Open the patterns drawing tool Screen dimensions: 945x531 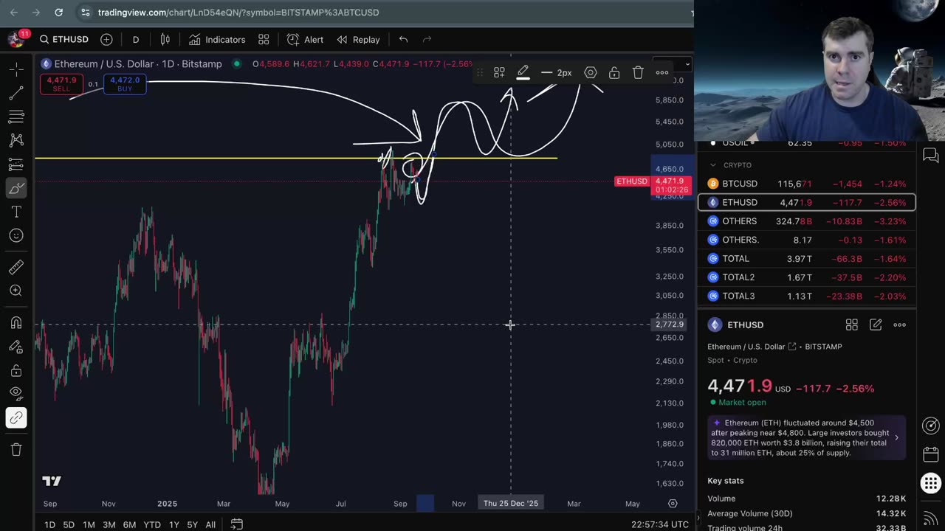(x=16, y=140)
